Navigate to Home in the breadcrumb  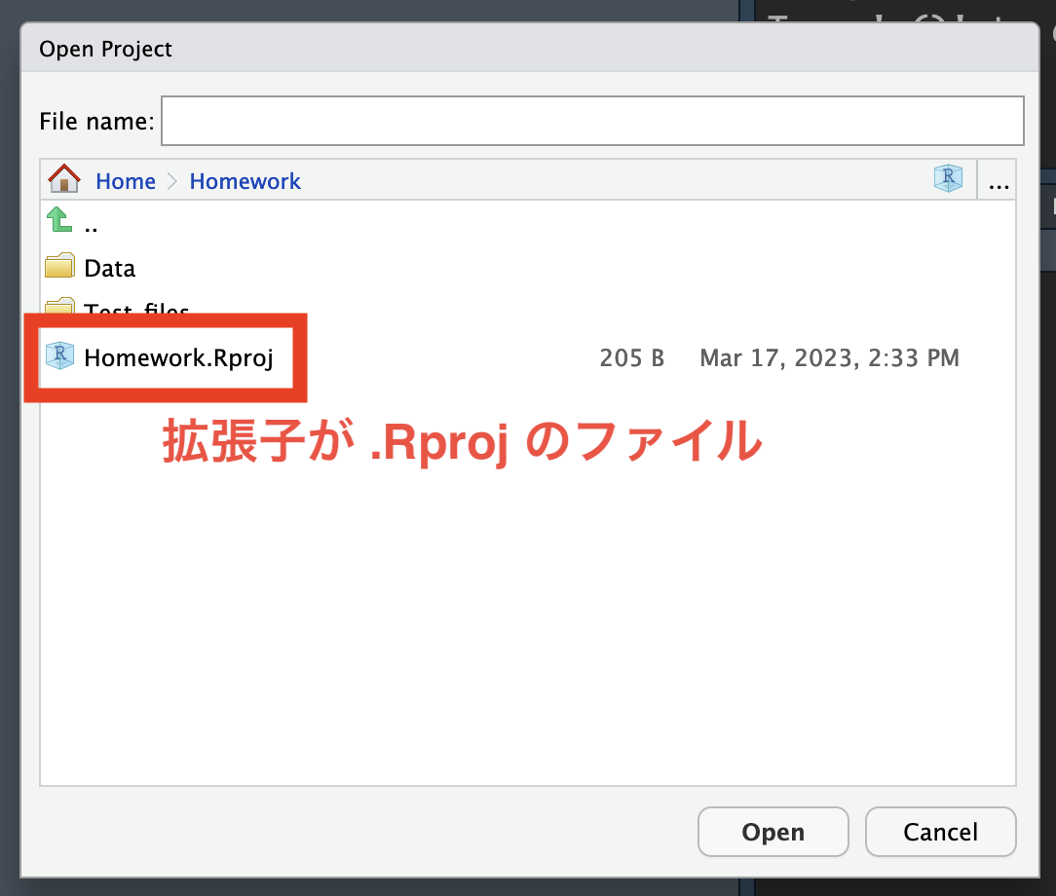pyautogui.click(x=125, y=181)
